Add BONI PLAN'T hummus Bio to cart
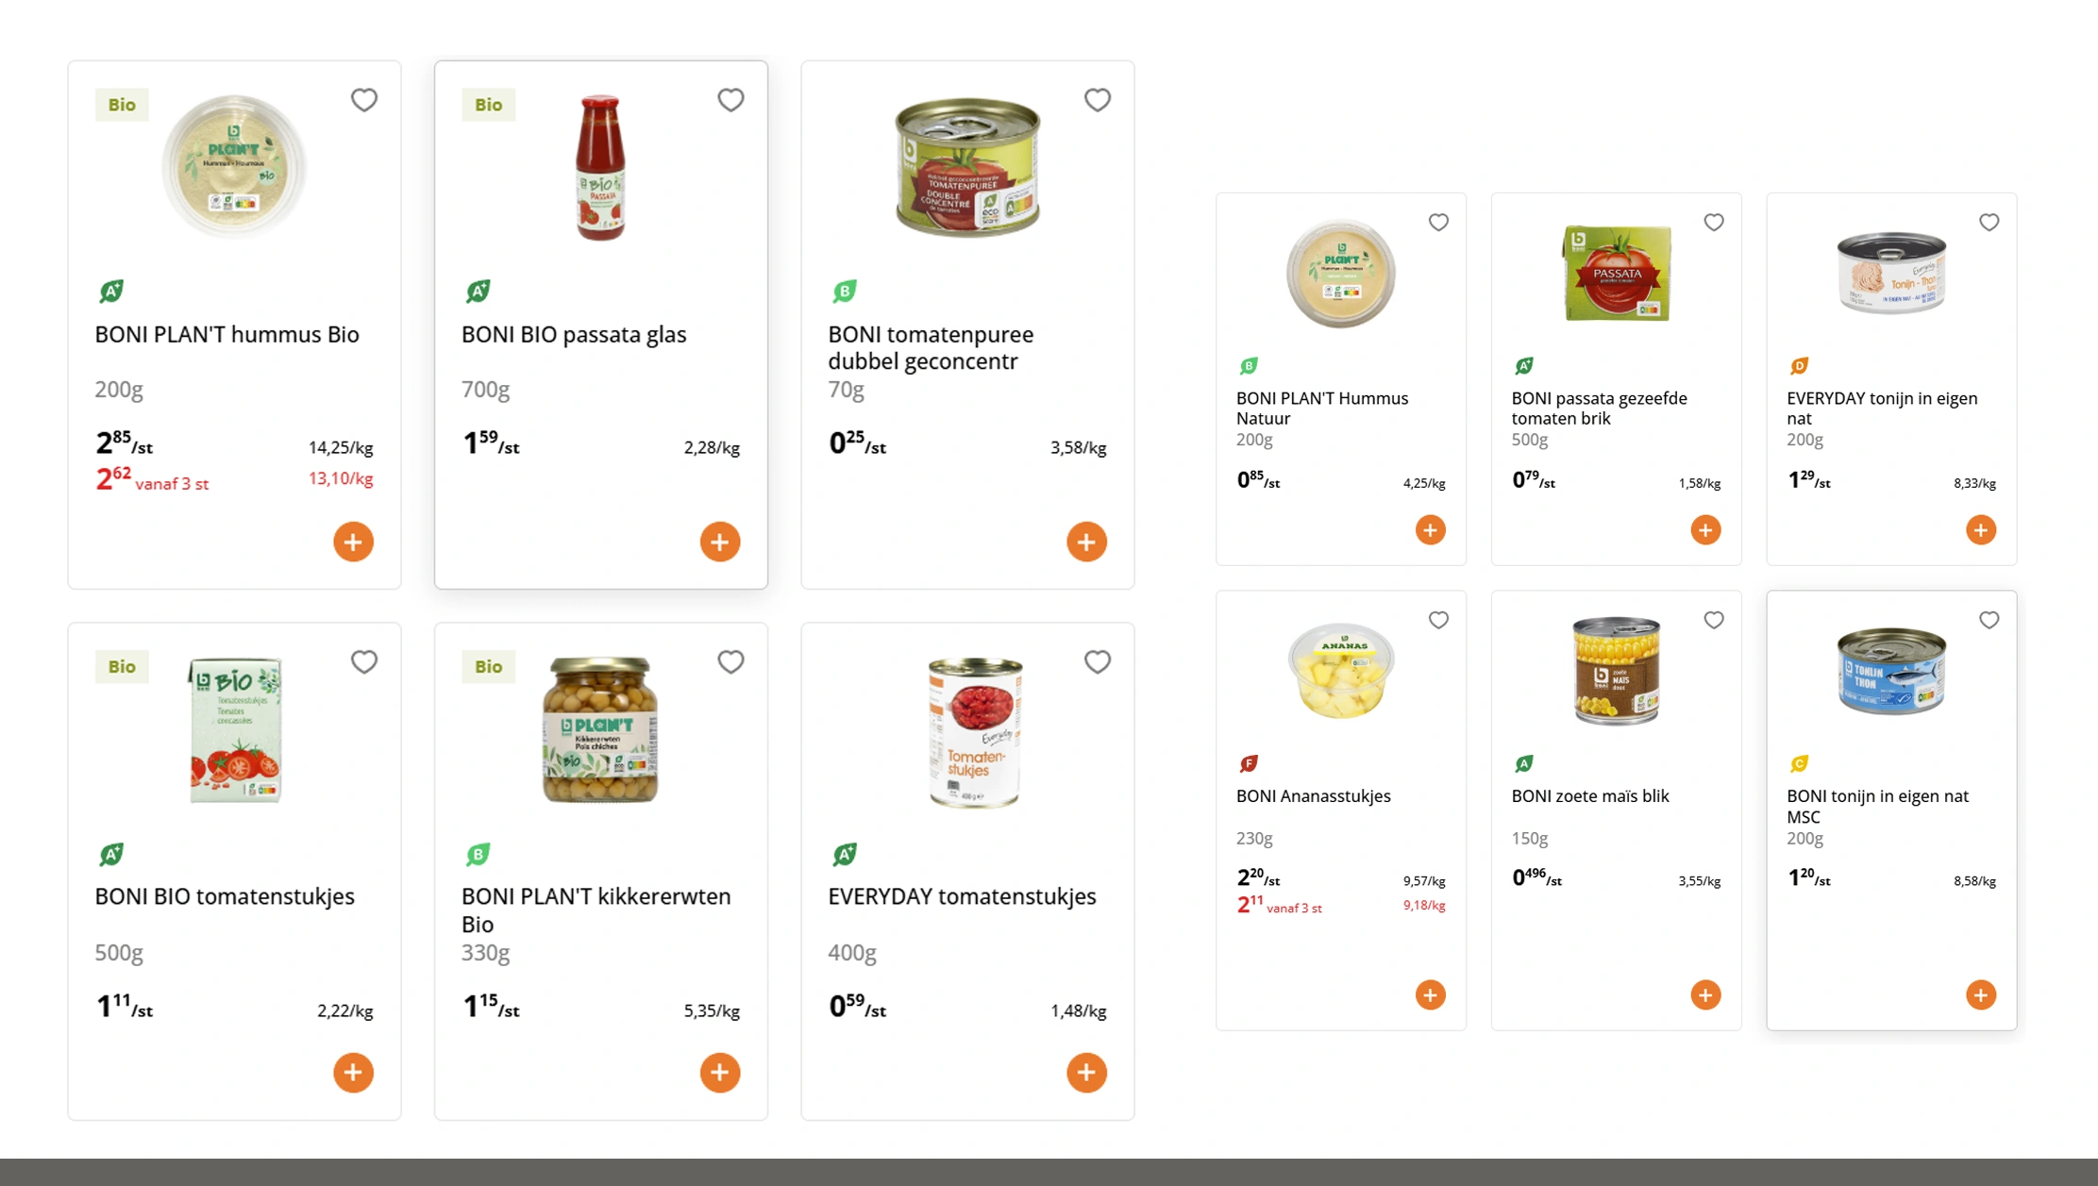This screenshot has width=2098, height=1186. pyautogui.click(x=353, y=542)
